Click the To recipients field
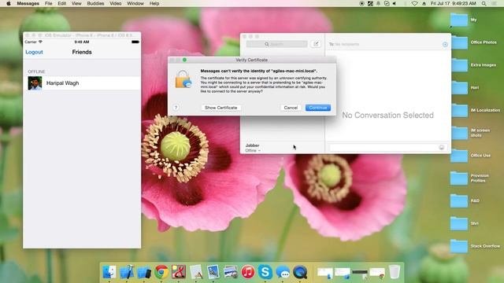 coord(385,44)
